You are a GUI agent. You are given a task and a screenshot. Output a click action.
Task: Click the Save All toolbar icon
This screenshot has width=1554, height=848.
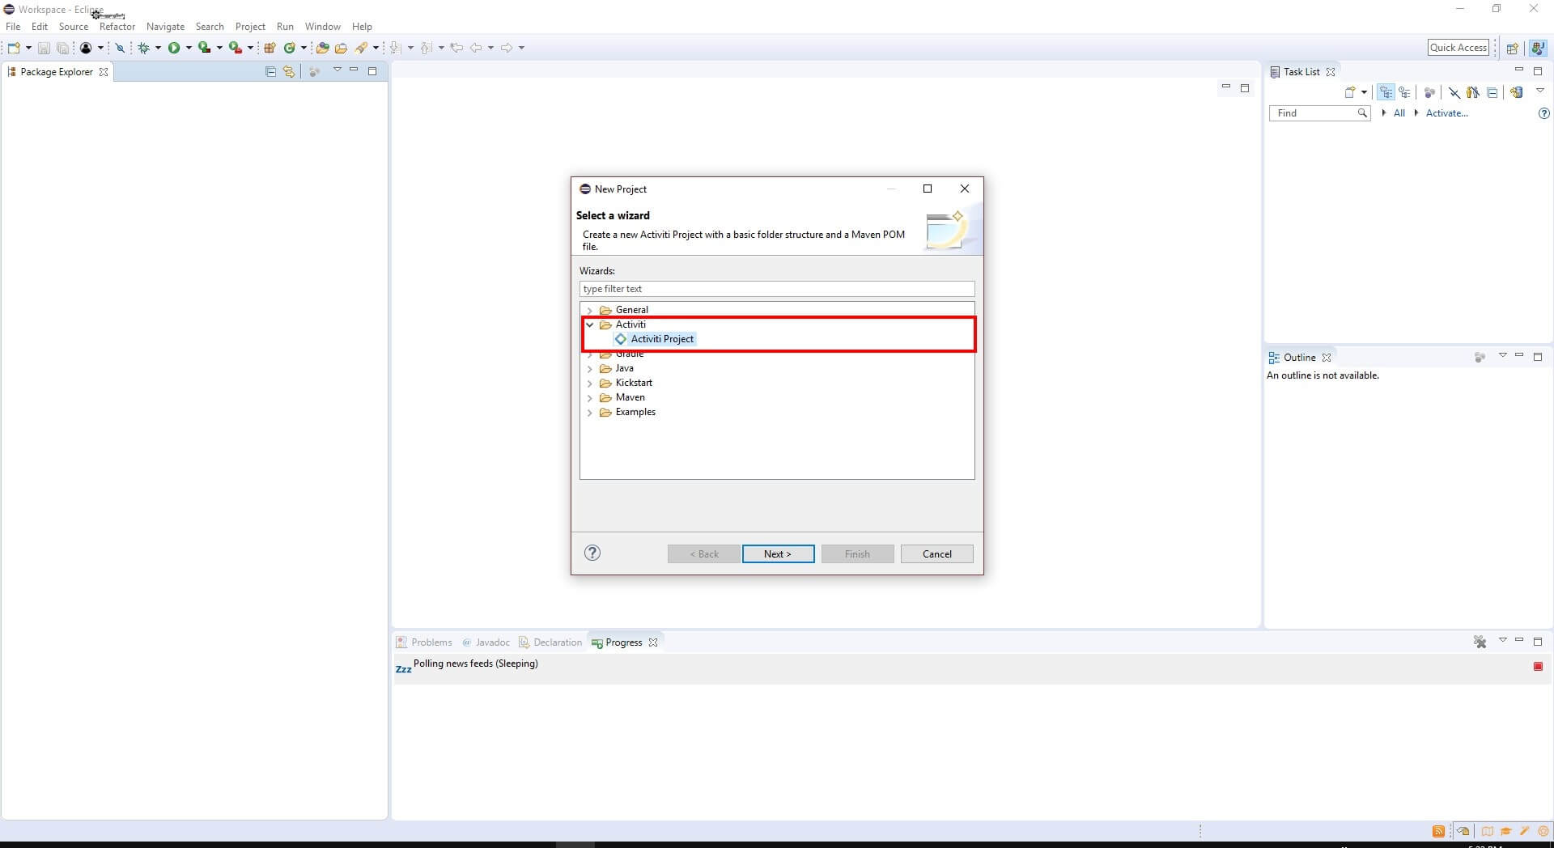click(62, 48)
